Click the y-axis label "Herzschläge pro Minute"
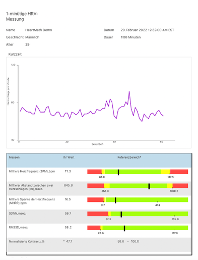The image size is (198, 260). 8,91
